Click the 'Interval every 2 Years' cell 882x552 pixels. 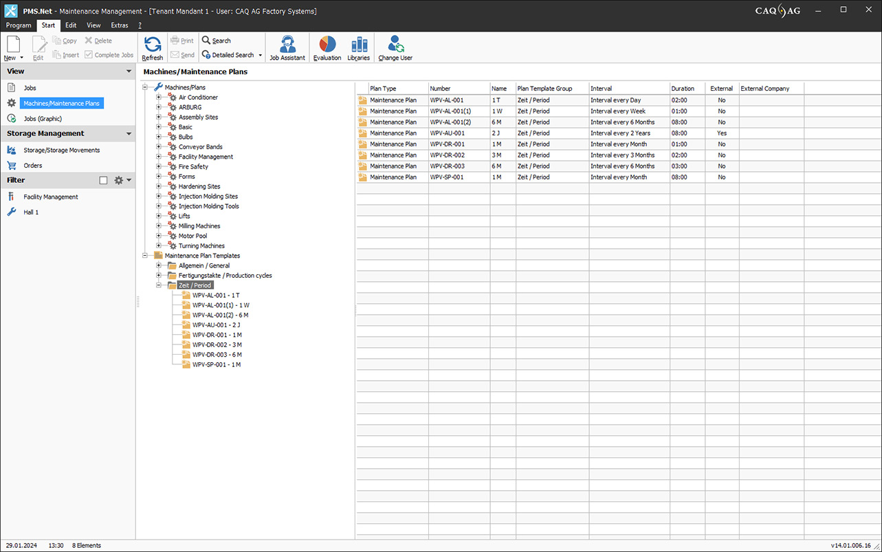[x=629, y=133]
